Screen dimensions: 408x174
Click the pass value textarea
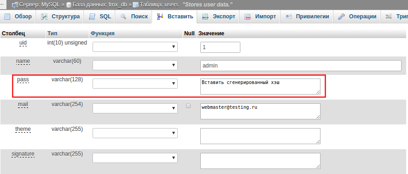click(x=260, y=86)
